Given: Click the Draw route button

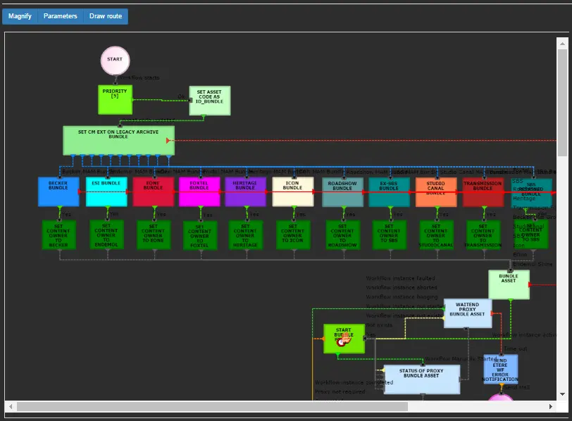Looking at the screenshot, I should [106, 16].
